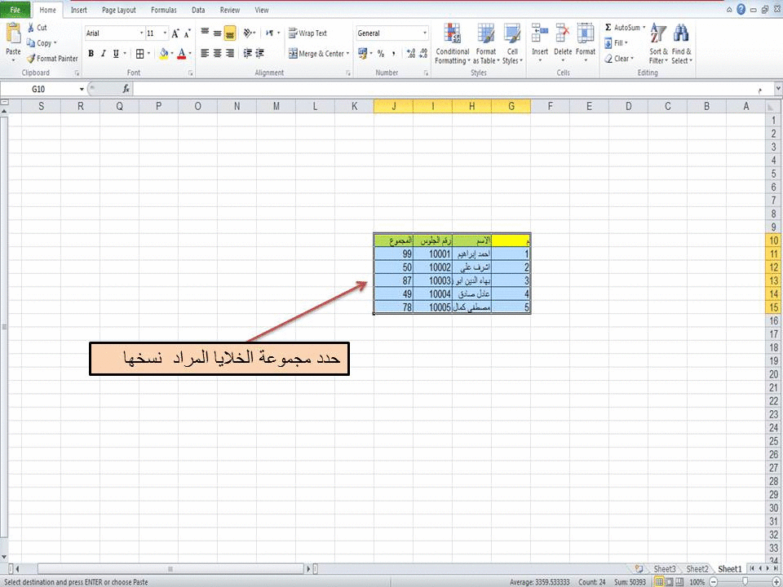Image resolution: width=783 pixels, height=587 pixels.
Task: Click the Delete cells icon
Action: tap(563, 33)
